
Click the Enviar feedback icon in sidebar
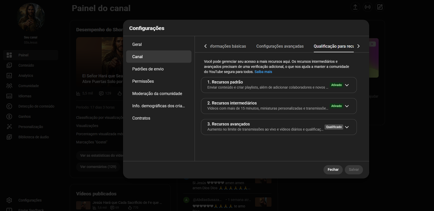(x=9, y=209)
